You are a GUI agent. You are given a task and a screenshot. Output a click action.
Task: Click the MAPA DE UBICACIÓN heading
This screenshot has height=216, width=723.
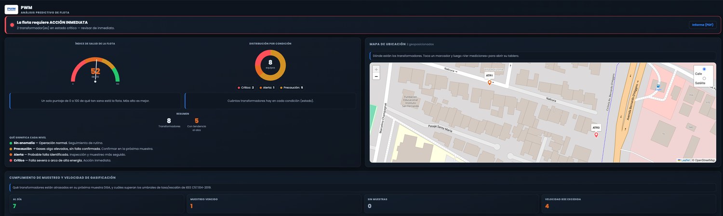pyautogui.click(x=387, y=44)
